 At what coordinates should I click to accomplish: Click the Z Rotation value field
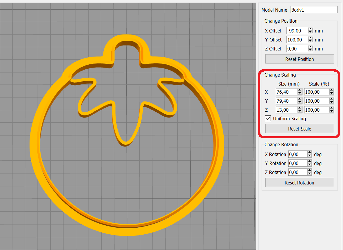pyautogui.click(x=298, y=172)
